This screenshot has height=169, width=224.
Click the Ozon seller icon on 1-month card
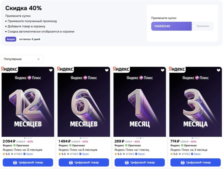coord(136,154)
